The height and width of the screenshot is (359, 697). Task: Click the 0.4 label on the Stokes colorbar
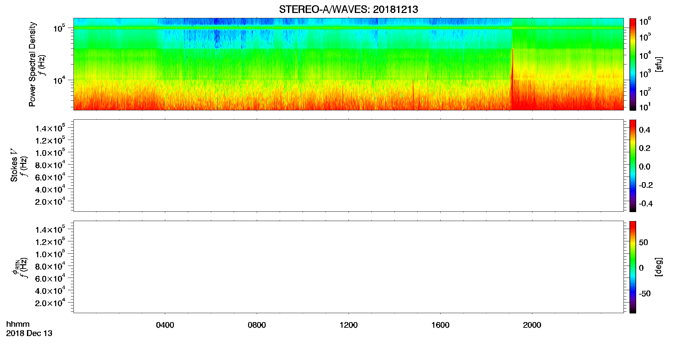(x=644, y=130)
